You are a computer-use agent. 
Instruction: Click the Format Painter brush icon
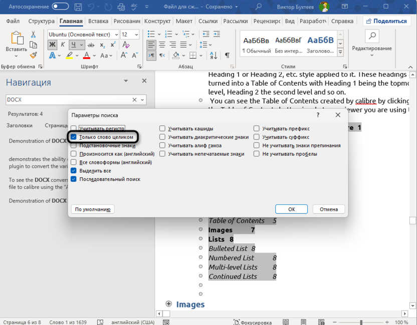(34, 56)
